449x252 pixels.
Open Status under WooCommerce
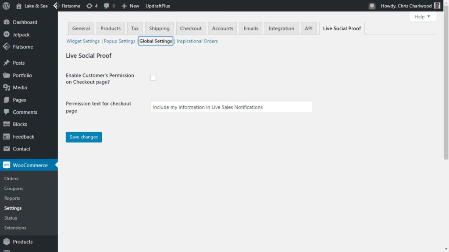[11, 218]
